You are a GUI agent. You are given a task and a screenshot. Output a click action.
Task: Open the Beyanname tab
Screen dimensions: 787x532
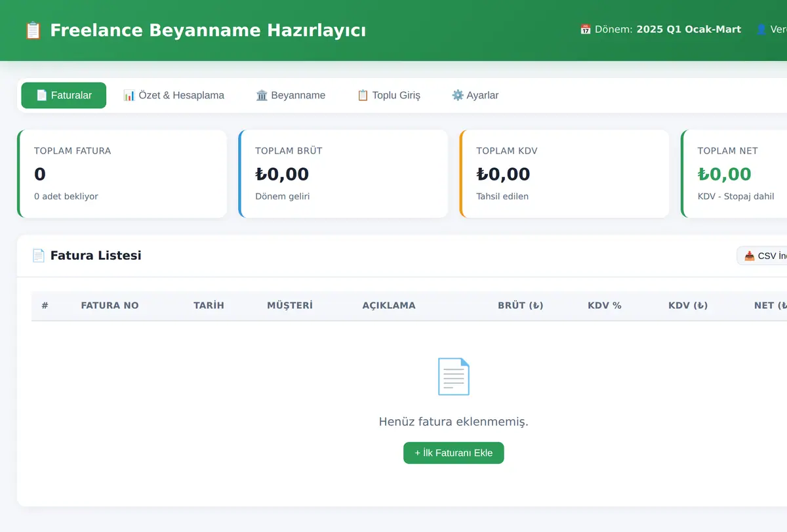[x=291, y=95]
